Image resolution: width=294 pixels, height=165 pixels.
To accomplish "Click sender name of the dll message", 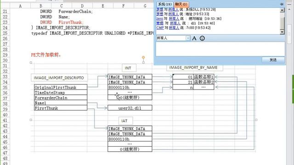I will tap(160, 23).
